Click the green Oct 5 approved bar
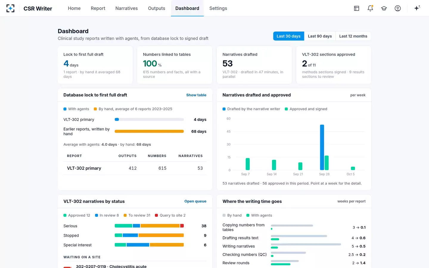The image size is (429, 268). coord(353,168)
